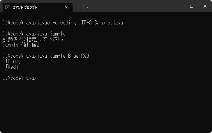The height and width of the screenshot is (133, 212).
Task: Click the Command Prompt icon in the tab
Action: (x=8, y=7)
